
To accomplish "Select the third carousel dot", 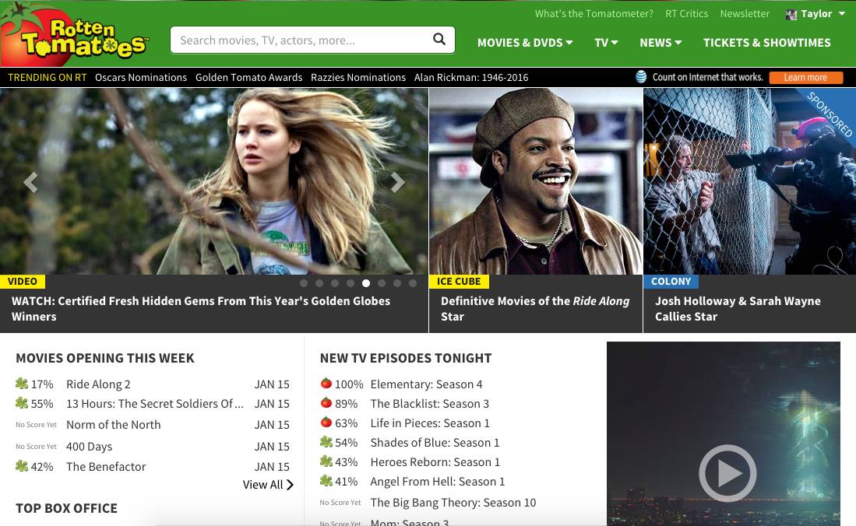I will (335, 283).
